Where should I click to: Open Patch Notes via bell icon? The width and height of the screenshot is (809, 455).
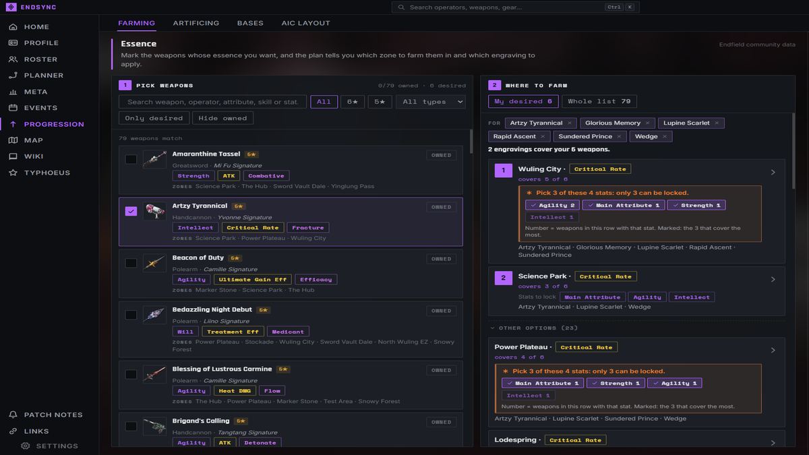point(13,415)
